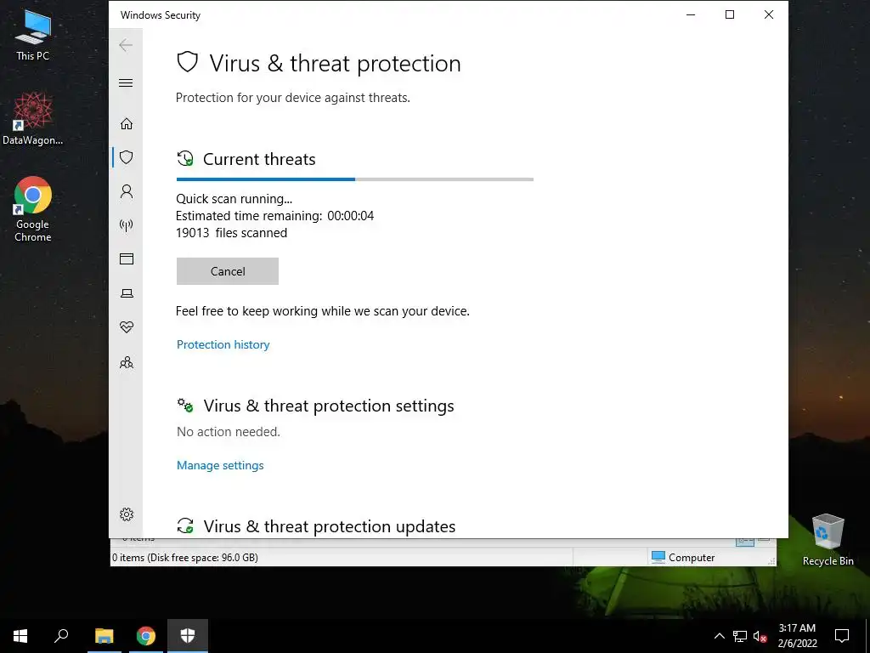The height and width of the screenshot is (653, 870).
Task: Click the Current threats heading
Action: click(x=259, y=159)
